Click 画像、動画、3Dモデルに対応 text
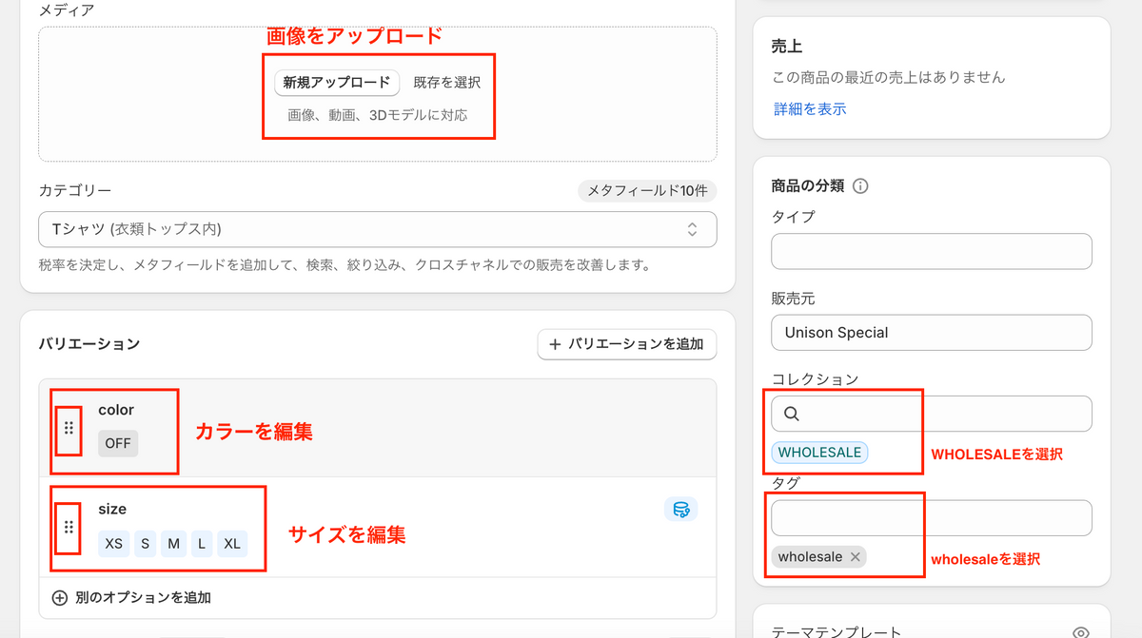This screenshot has height=638, width=1142. [378, 115]
